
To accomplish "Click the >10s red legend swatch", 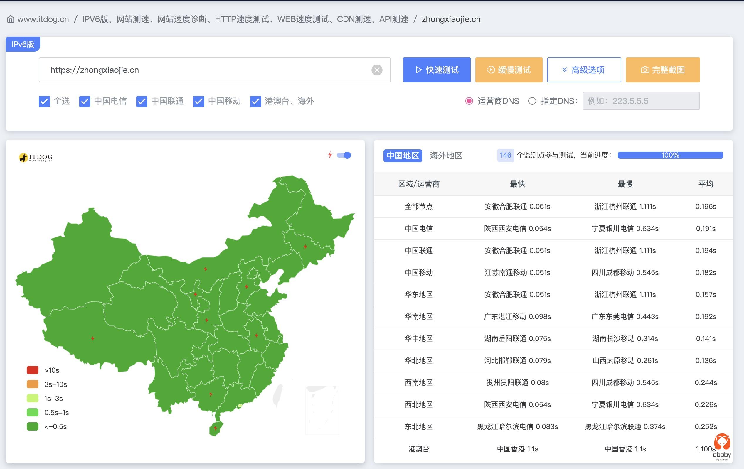I will [32, 370].
